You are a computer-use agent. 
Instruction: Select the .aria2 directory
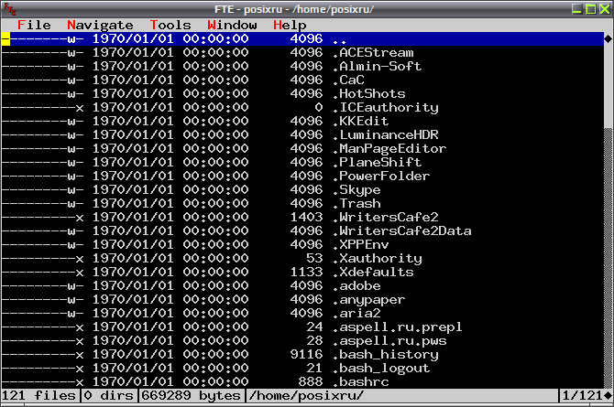click(x=302, y=313)
